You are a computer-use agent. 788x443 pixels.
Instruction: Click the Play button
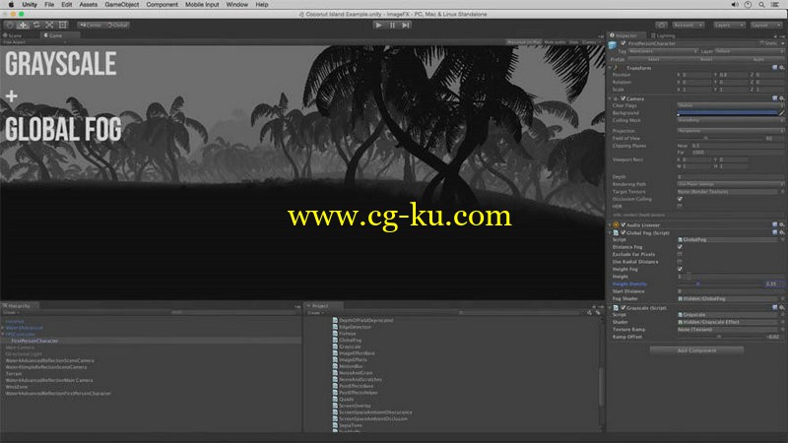(x=379, y=25)
